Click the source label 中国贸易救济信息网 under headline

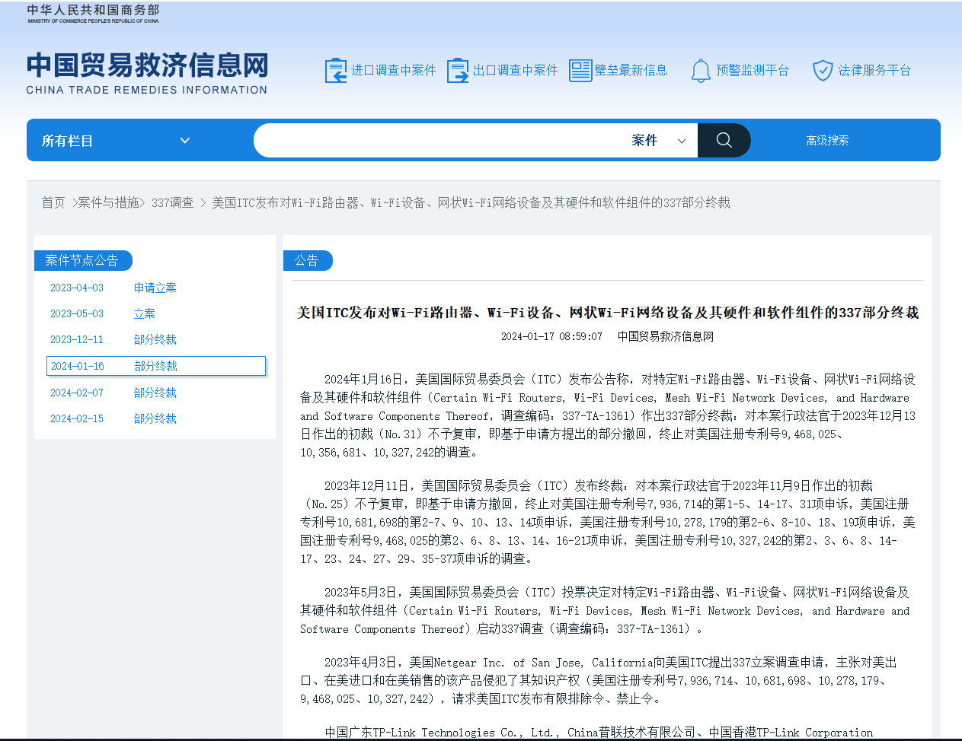[x=666, y=336]
